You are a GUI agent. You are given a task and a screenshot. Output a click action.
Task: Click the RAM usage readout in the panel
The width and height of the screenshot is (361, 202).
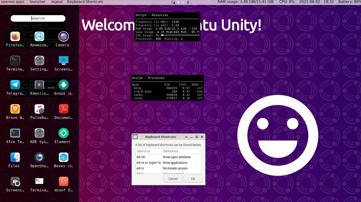point(245,2)
